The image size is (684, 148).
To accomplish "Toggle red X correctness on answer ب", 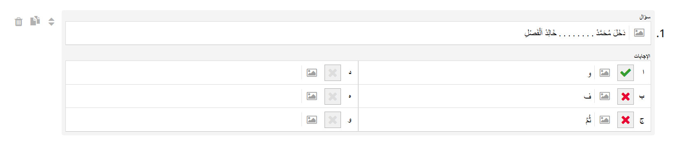I will point(626,96).
